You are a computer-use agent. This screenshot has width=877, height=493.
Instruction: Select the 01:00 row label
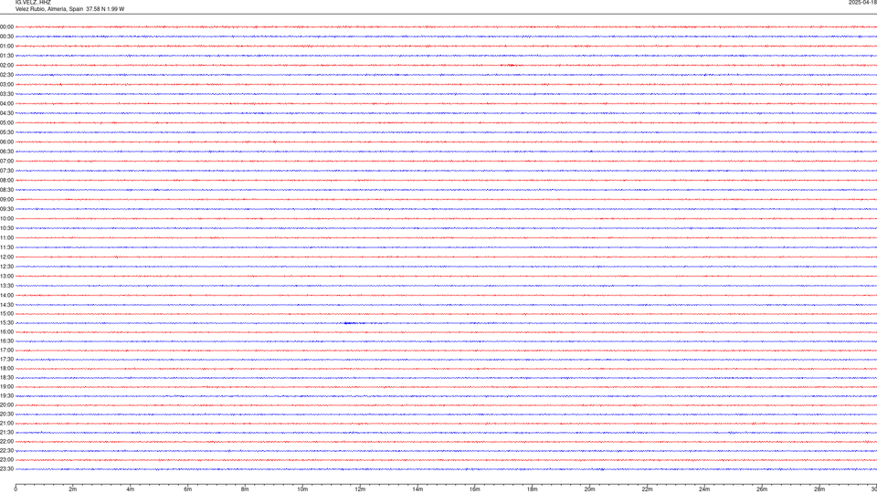point(6,47)
